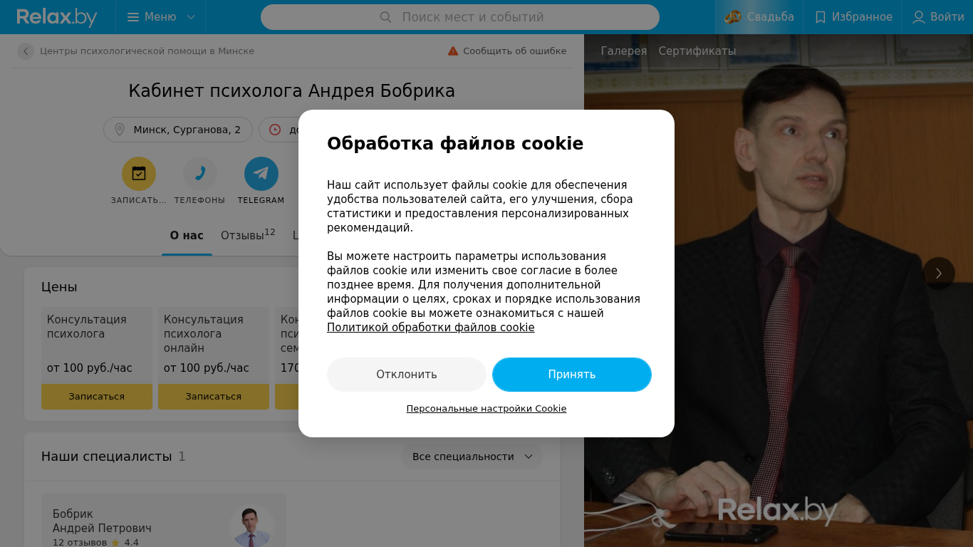973x547 pixels.
Task: Open Персональные настройки Cookie link
Action: [x=486, y=409]
